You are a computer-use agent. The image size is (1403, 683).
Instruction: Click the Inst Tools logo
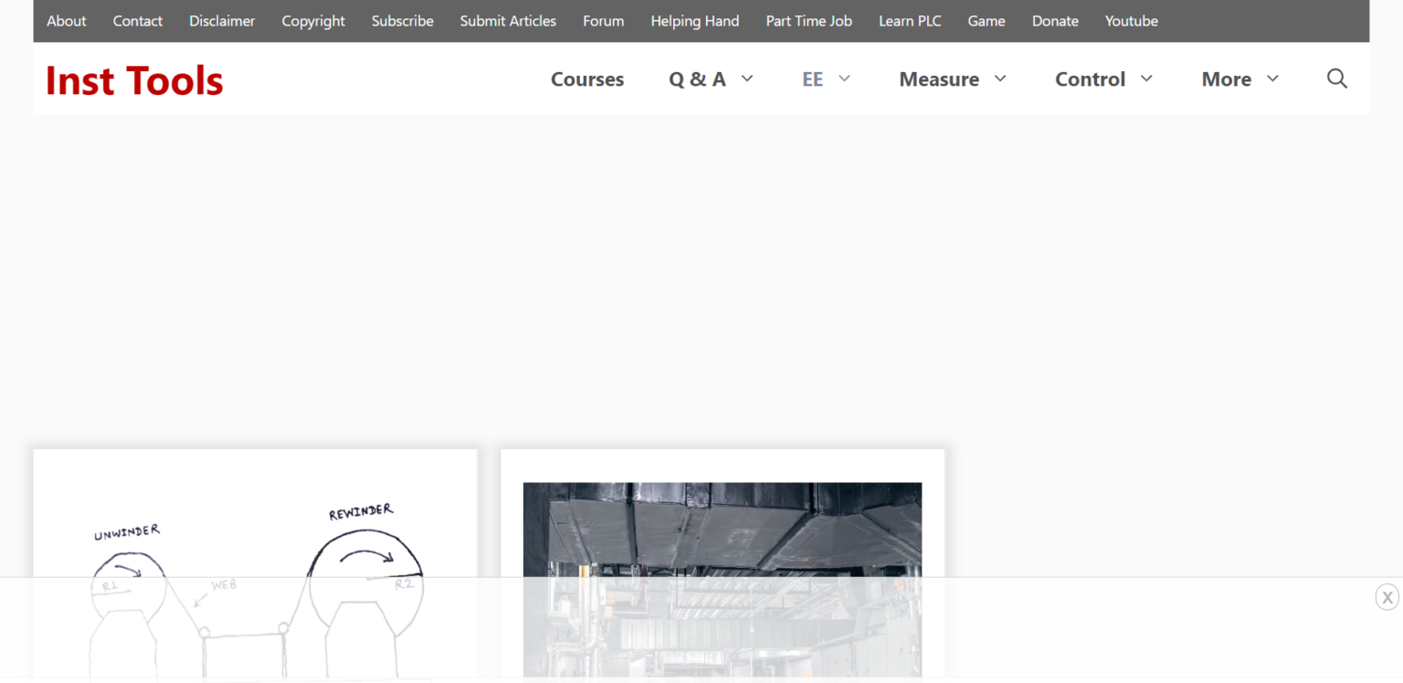133,80
